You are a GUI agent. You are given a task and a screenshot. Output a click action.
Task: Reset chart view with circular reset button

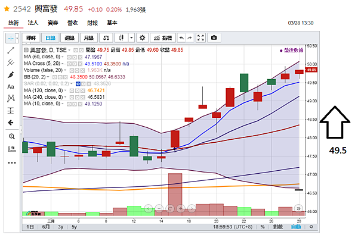click(x=170, y=208)
